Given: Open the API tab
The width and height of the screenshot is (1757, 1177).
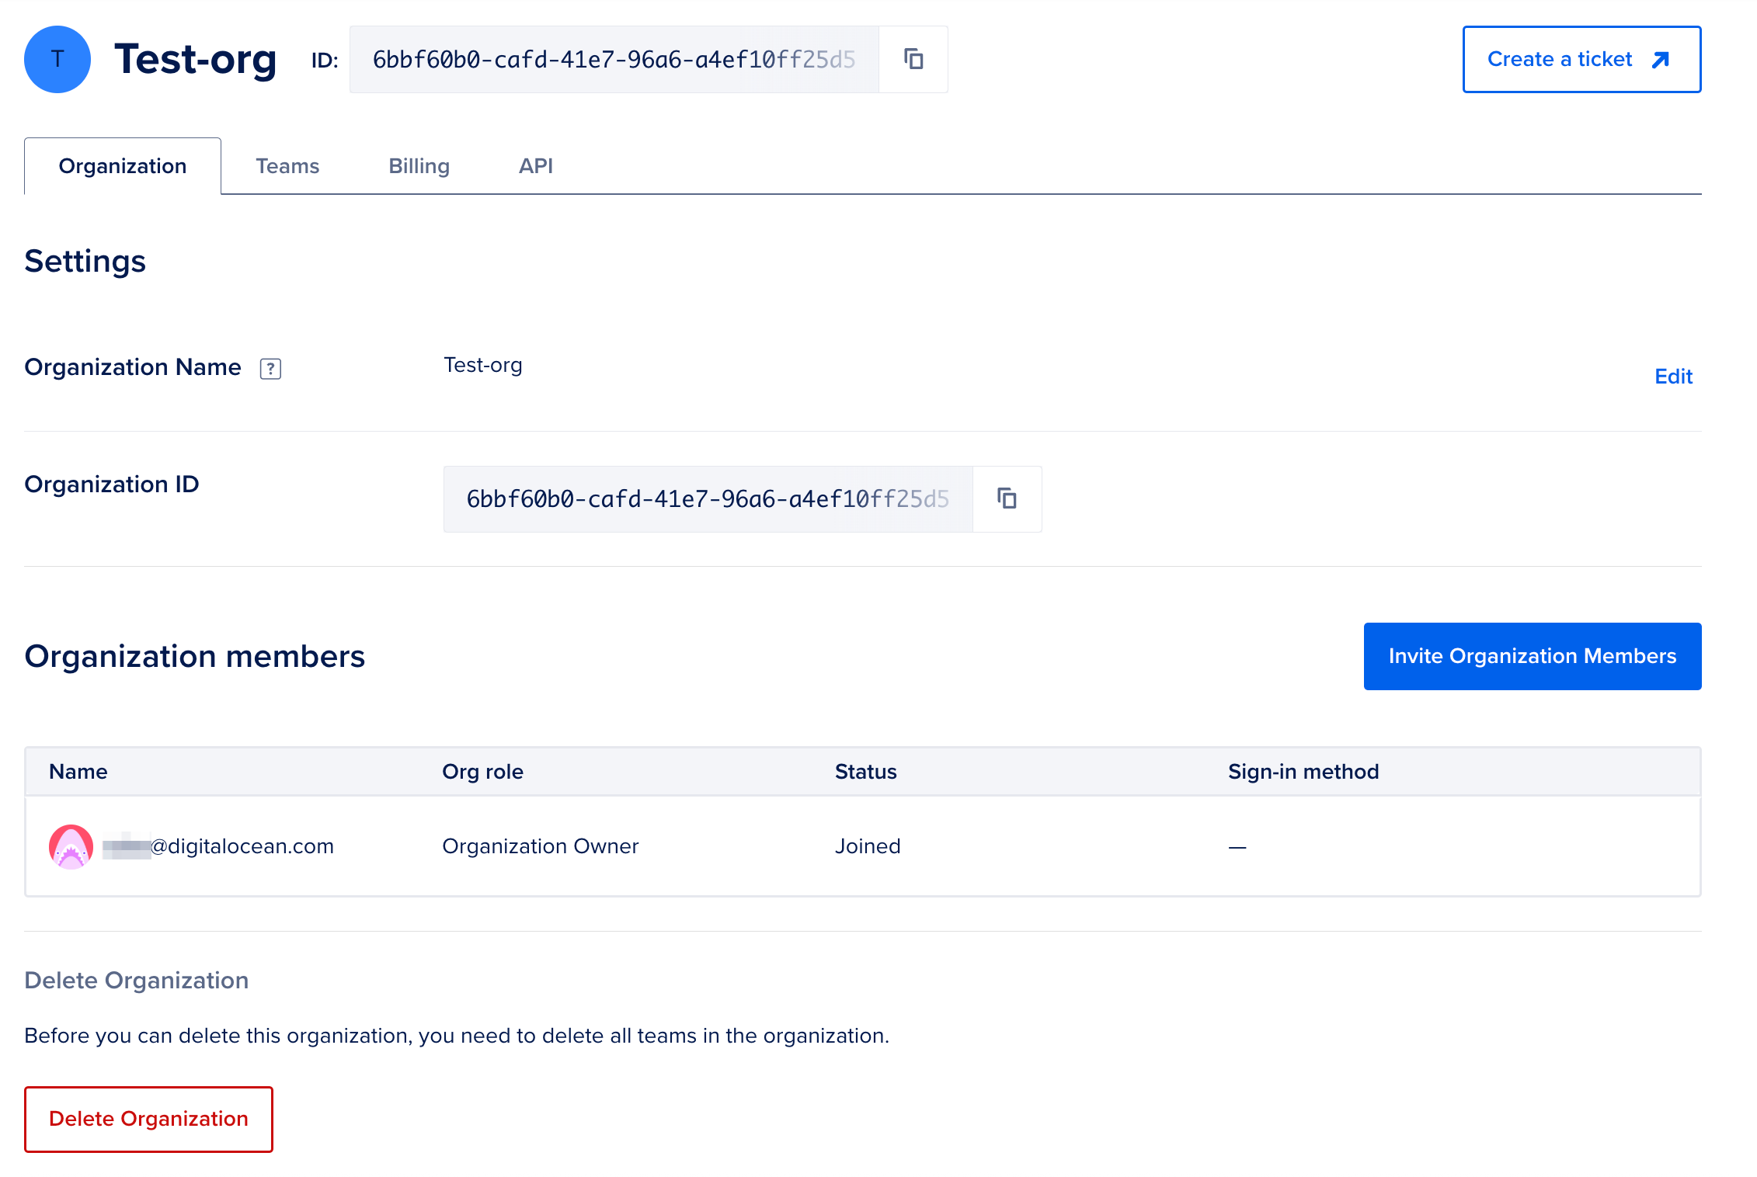Looking at the screenshot, I should click(x=535, y=165).
